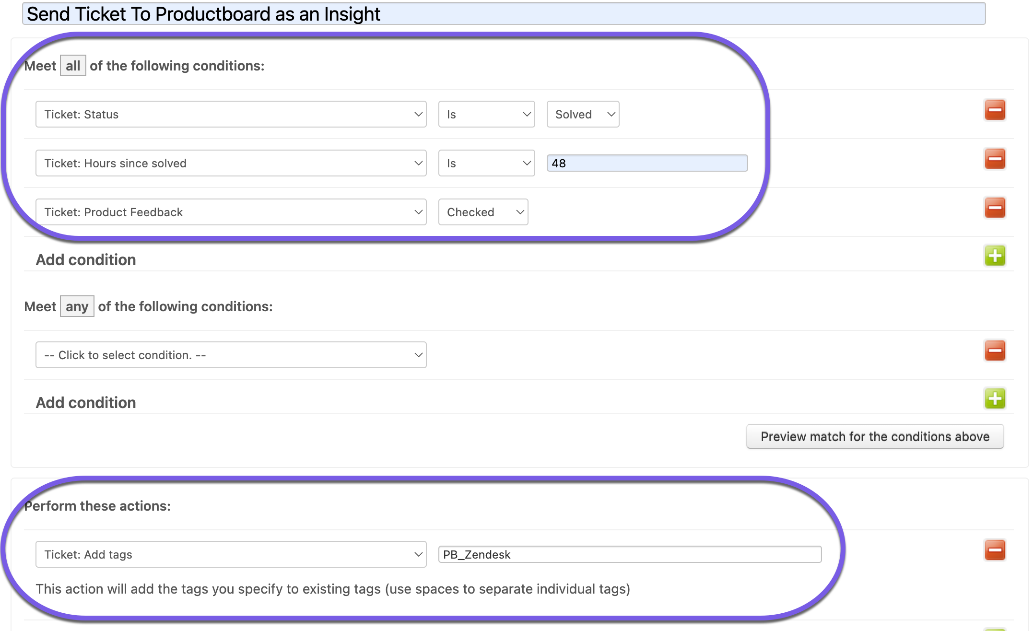1034x631 pixels.
Task: Add a condition under Meet all section
Action: click(x=995, y=256)
